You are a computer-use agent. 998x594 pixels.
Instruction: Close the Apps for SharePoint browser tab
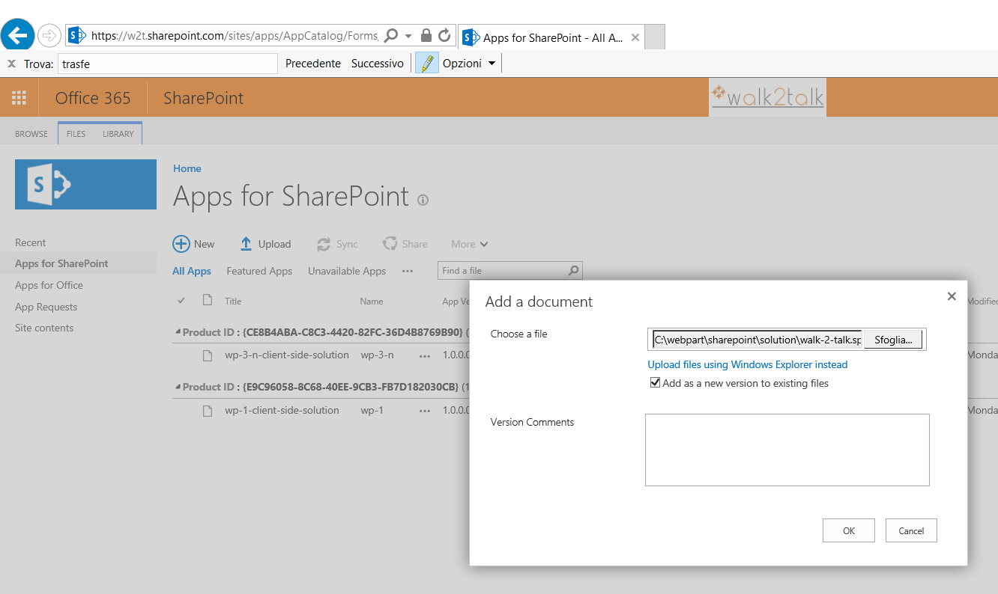coord(635,37)
